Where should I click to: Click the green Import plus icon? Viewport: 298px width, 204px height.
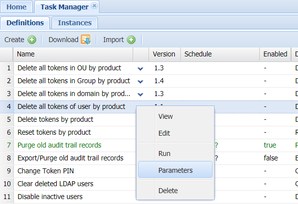click(131, 40)
